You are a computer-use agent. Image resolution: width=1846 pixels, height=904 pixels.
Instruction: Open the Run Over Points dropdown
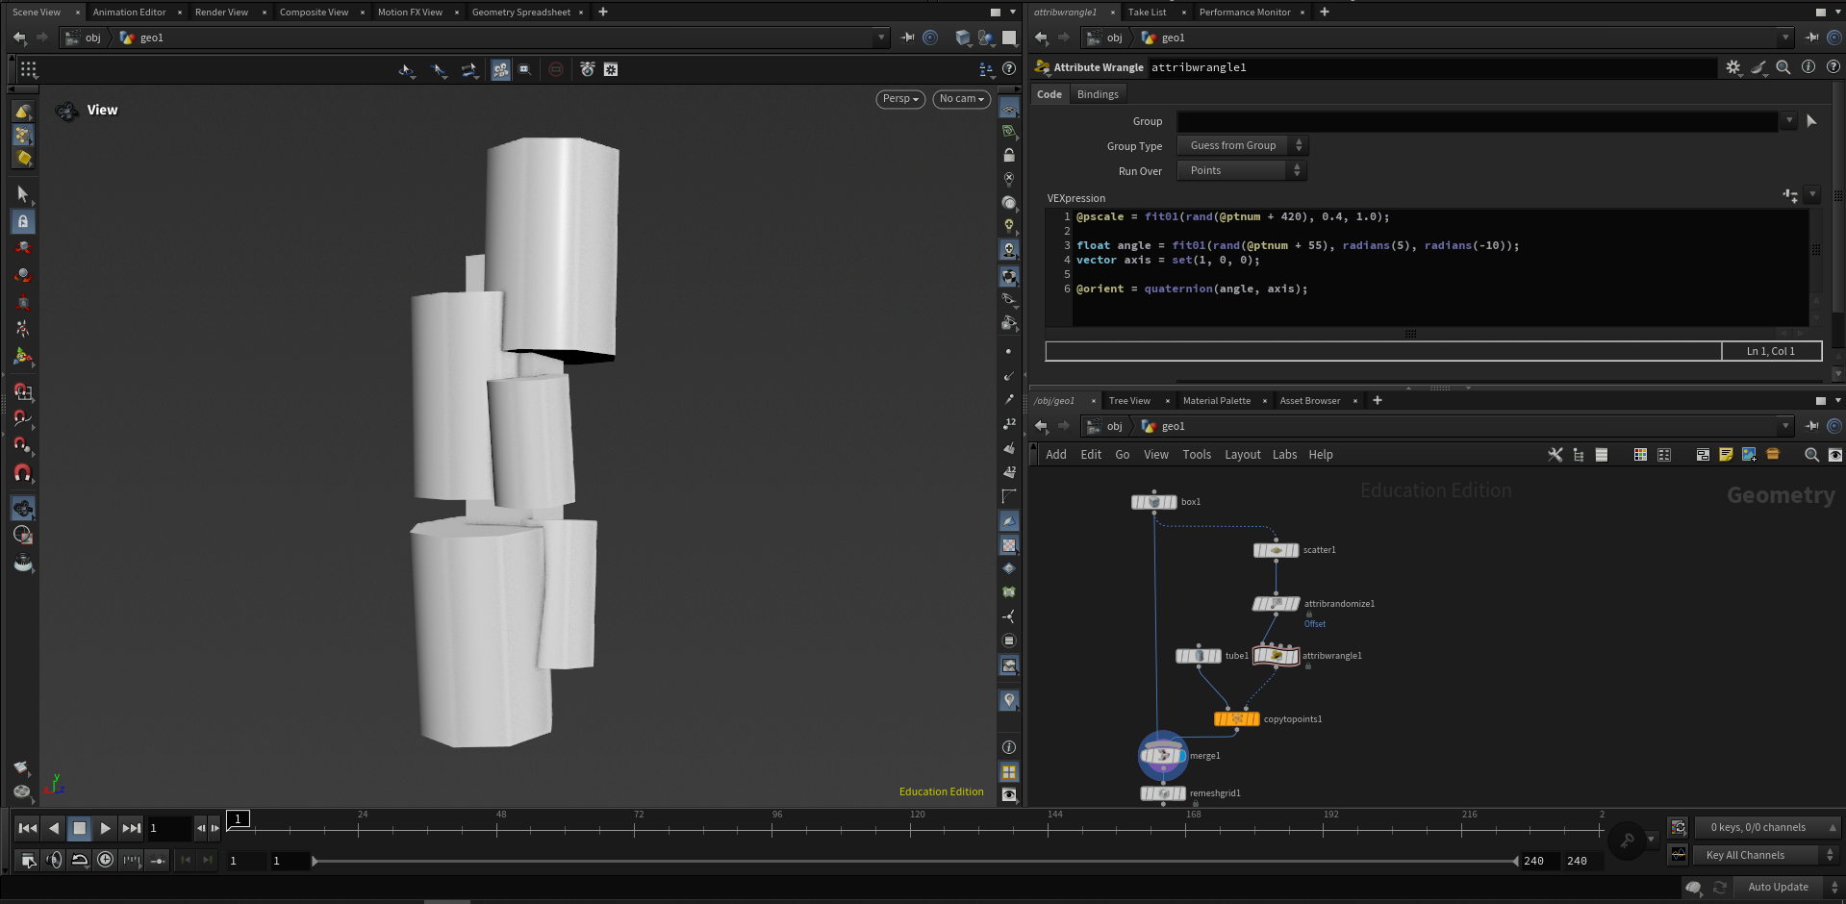pos(1242,170)
